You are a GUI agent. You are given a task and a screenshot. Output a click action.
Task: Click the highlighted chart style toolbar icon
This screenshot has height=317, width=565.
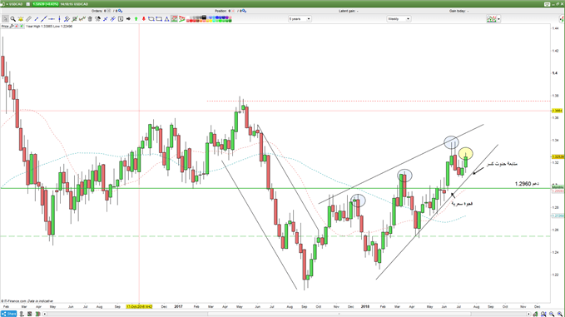(x=174, y=19)
